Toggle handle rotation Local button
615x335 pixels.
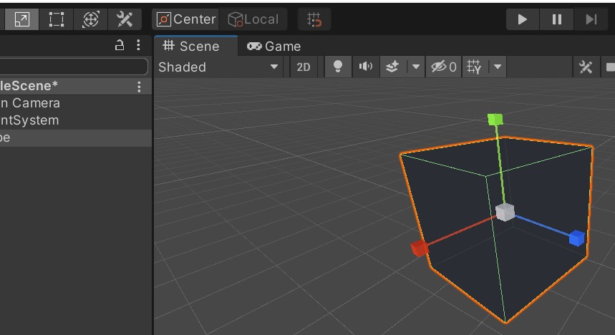tap(253, 19)
